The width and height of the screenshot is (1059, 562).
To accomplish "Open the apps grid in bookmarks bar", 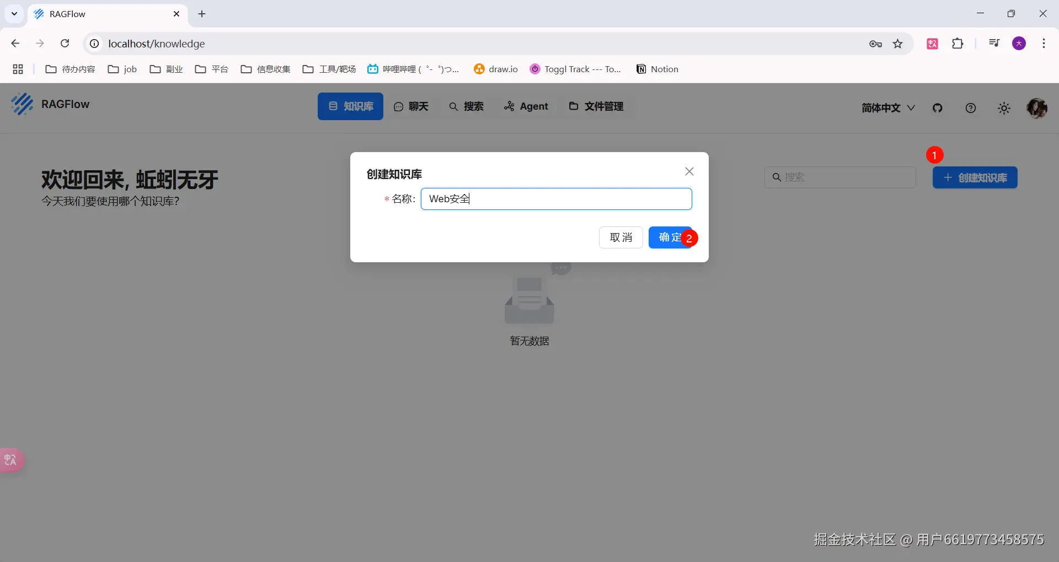I will pyautogui.click(x=18, y=69).
